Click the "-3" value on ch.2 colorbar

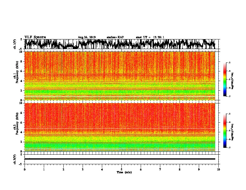pyautogui.click(x=229, y=114)
